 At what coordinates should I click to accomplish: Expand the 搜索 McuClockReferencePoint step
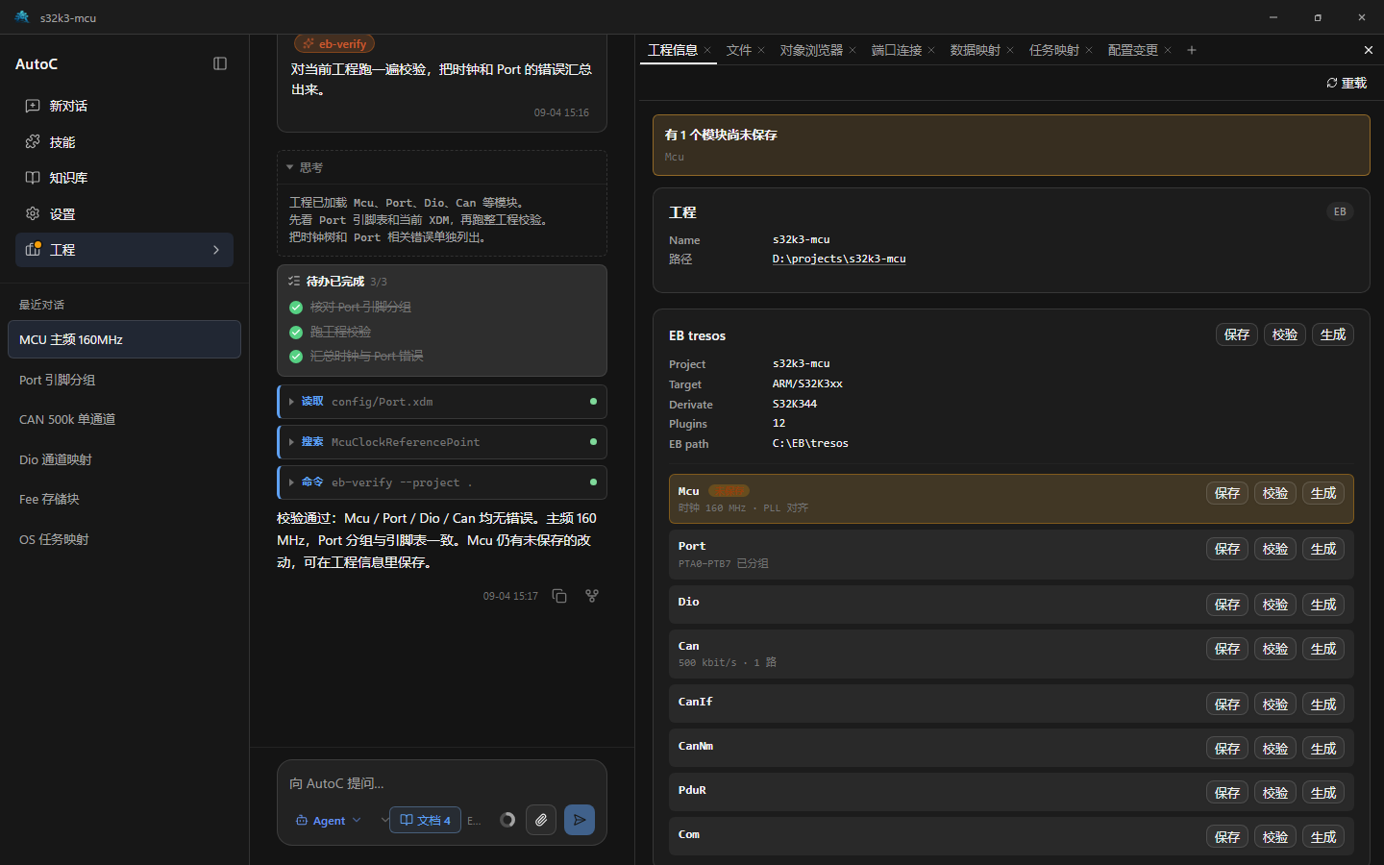442,442
